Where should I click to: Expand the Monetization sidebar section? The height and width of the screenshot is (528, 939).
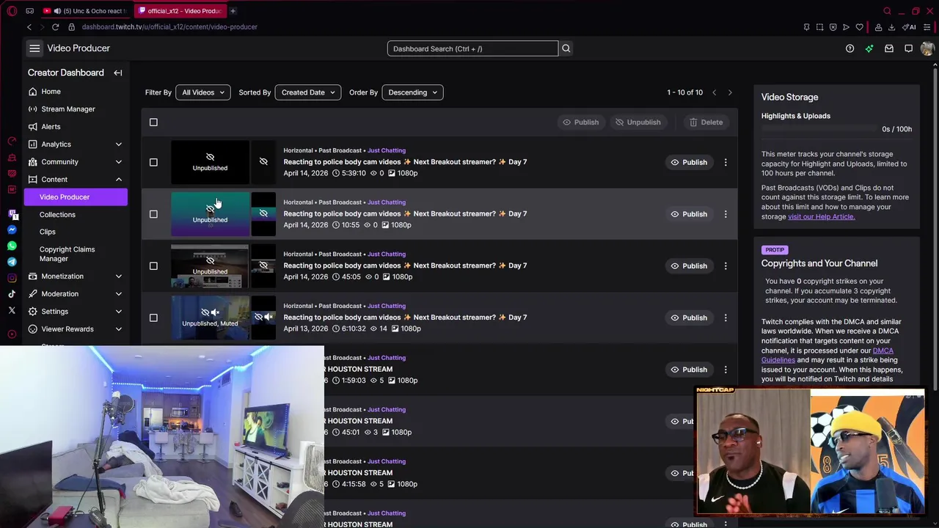(76, 276)
